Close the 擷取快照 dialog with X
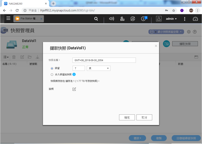202x144 pixels. (x=156, y=46)
